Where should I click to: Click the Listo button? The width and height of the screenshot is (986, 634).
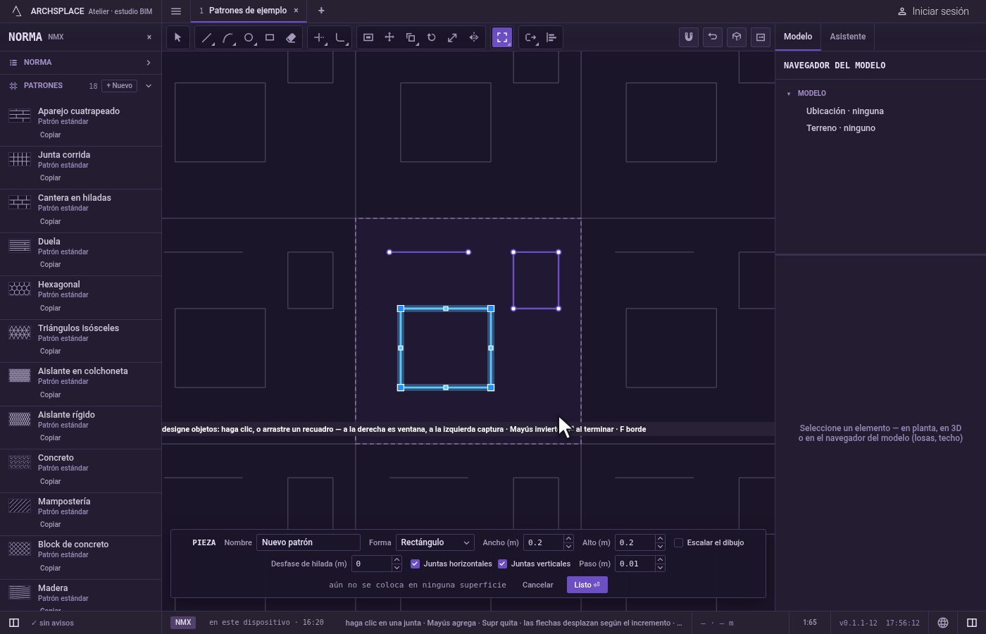coord(587,585)
